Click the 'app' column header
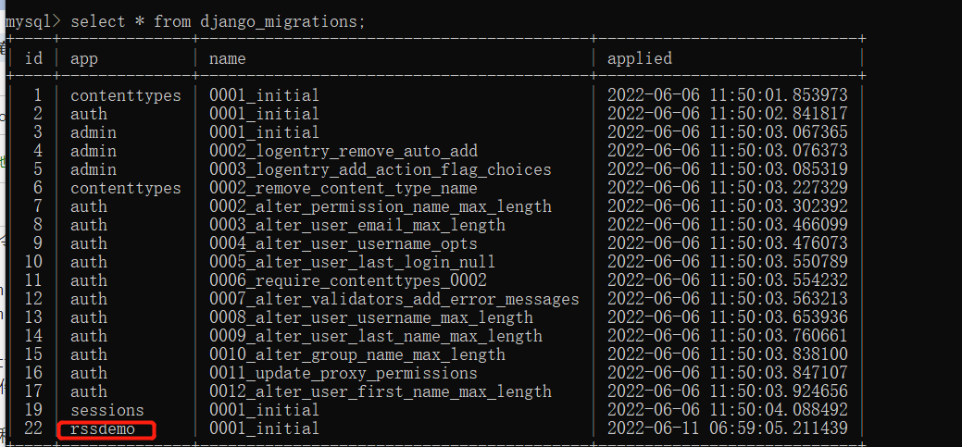Viewport: 962px width, 447px height. point(84,58)
